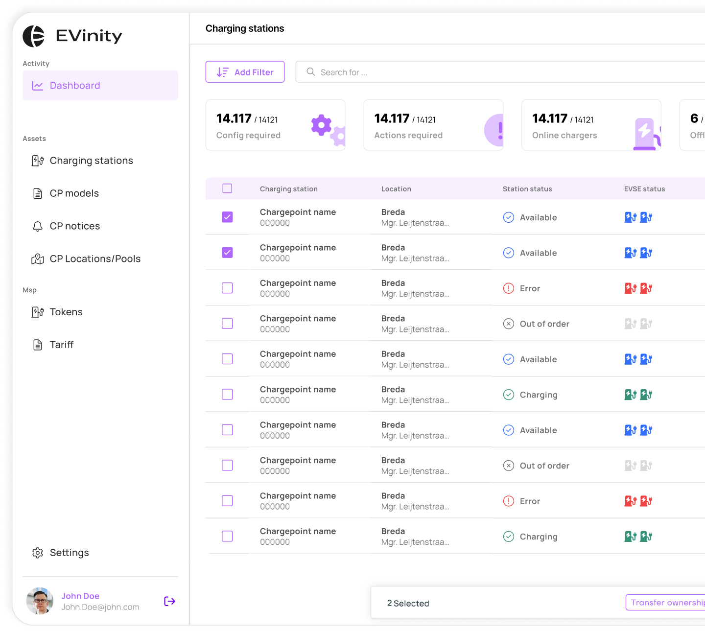Viewport: 705px width, 631px height.
Task: Open CP Locations/Pools via the map icon
Action: coord(38,258)
